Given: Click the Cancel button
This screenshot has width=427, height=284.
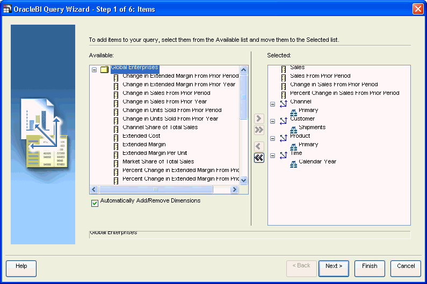Looking at the screenshot, I should pos(406,268).
